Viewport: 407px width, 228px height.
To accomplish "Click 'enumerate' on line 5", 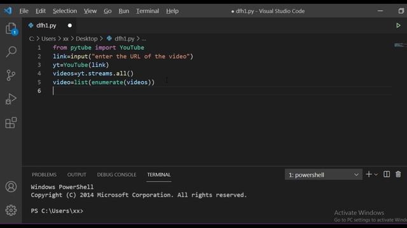I will pyautogui.click(x=107, y=82).
